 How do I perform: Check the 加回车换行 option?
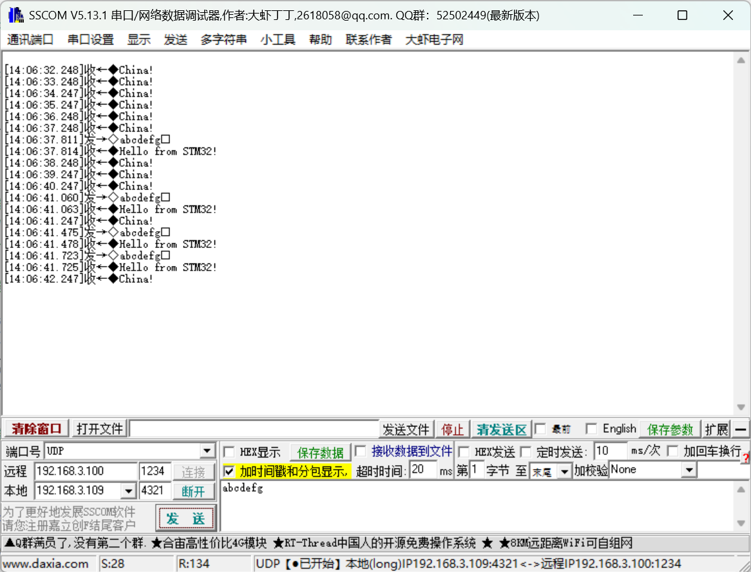673,451
